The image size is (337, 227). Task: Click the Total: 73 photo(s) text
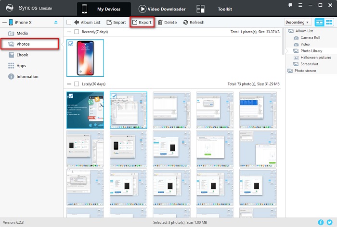coord(254,84)
